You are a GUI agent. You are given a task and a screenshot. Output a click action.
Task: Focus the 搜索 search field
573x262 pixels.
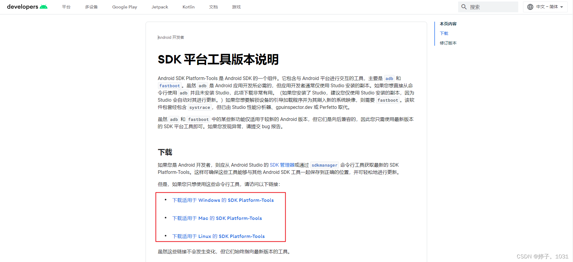[488, 7]
